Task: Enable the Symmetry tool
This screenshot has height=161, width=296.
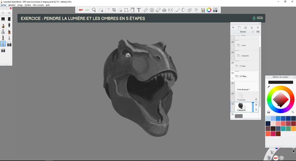Action: 171,10
